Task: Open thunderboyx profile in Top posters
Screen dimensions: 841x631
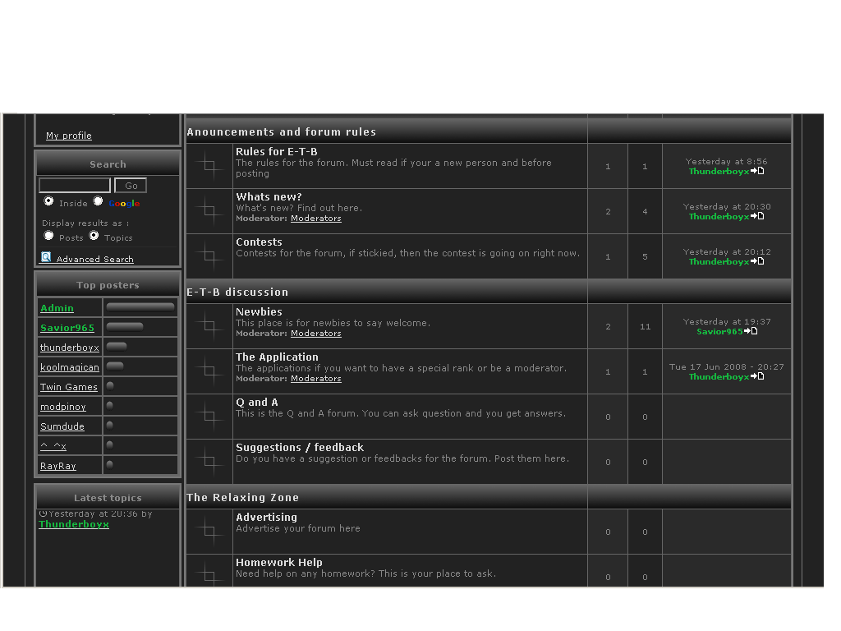Action: pyautogui.click(x=70, y=348)
